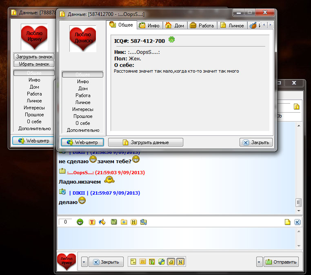Image resolution: width=311 pixels, height=275 pixels.
Task: Click Web-центр in the back window
Action: coord(34,141)
